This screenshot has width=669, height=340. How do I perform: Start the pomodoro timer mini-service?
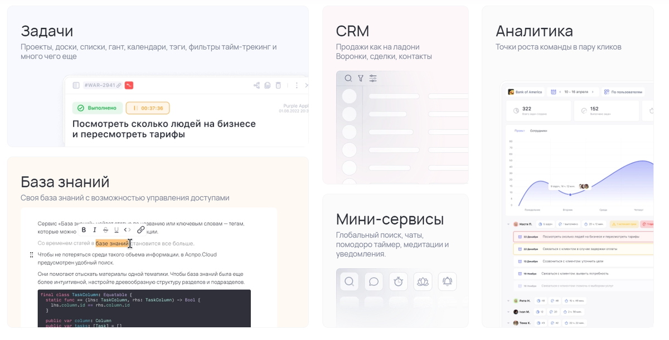(x=398, y=281)
